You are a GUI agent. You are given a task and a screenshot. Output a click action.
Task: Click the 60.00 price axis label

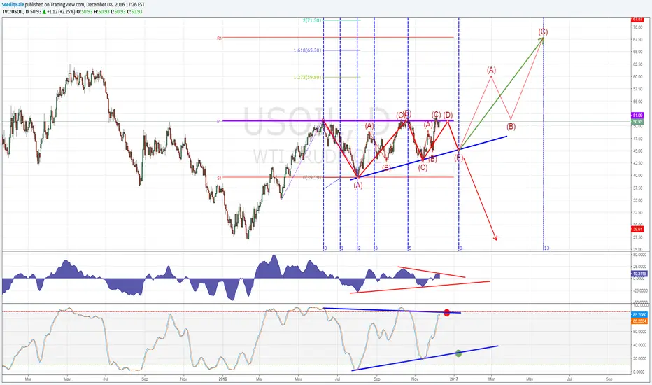point(637,76)
